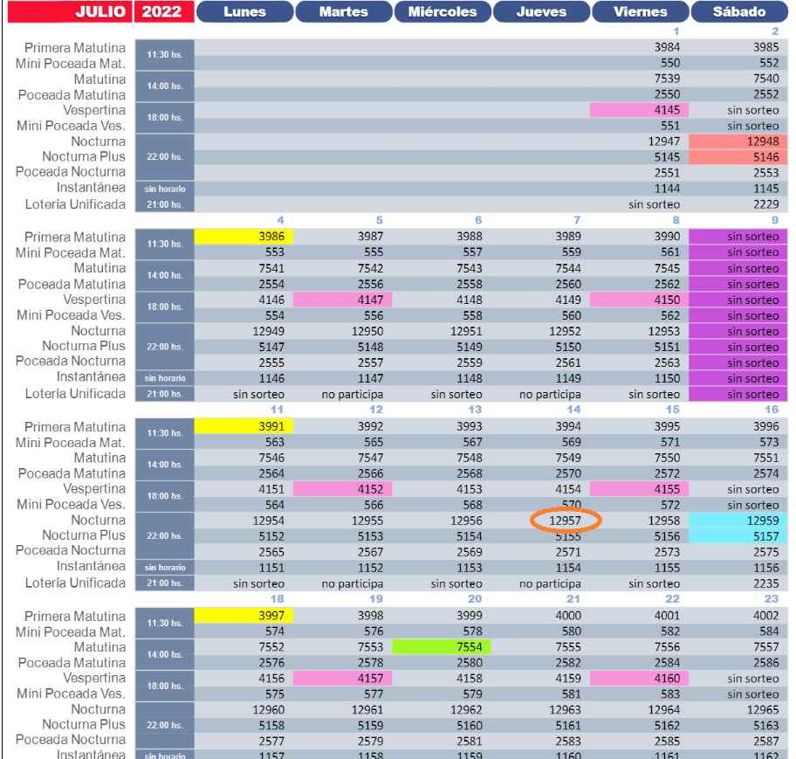The height and width of the screenshot is (759, 796).
Task: Click the 2022 year header
Action: click(x=164, y=11)
